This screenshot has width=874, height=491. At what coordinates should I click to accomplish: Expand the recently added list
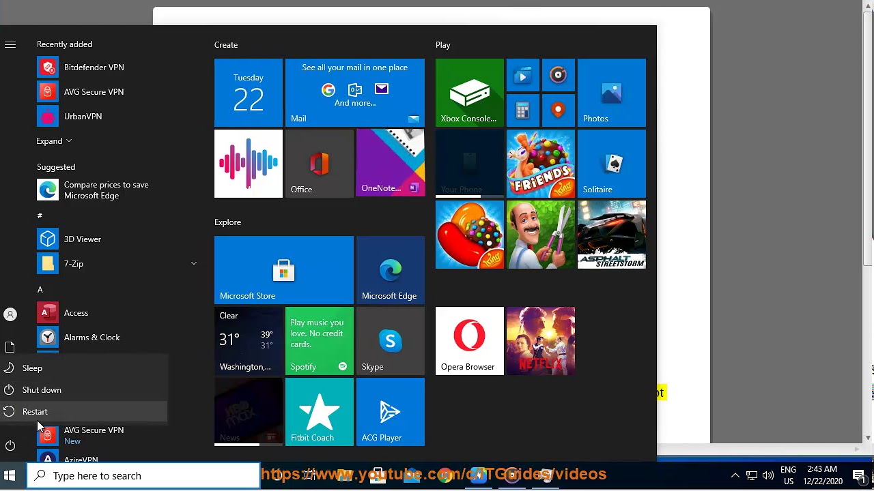click(54, 141)
